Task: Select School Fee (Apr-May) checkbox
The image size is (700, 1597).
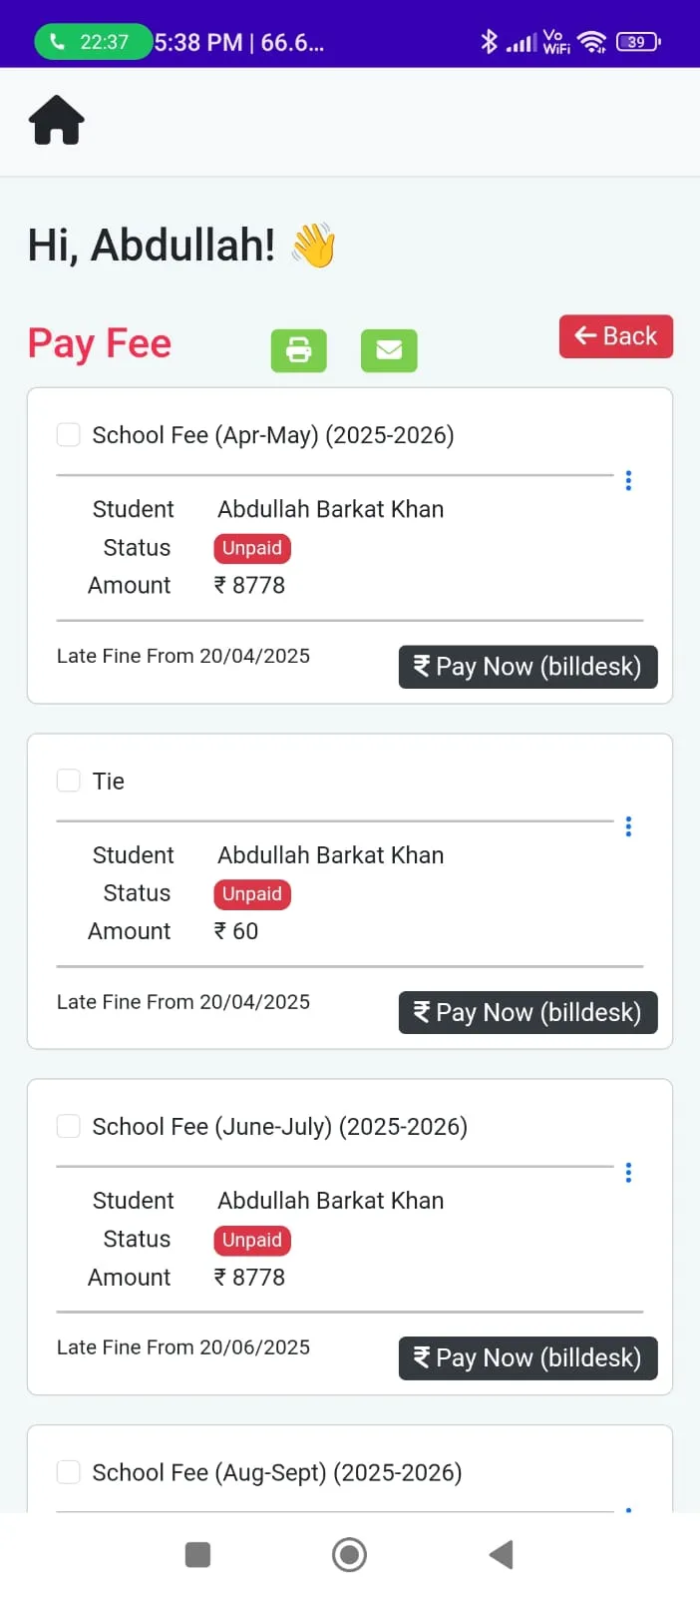Action: click(x=69, y=434)
